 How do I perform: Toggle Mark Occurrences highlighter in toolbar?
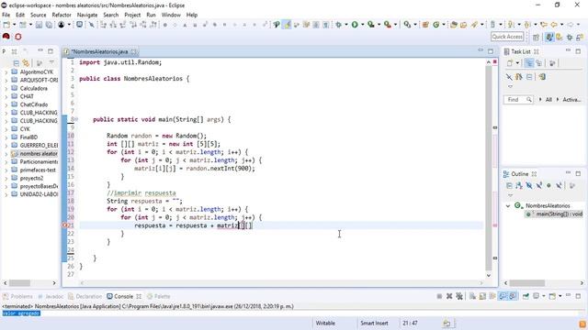click(287, 25)
